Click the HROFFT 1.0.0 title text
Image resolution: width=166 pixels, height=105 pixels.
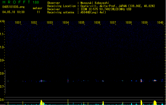click(21, 2)
